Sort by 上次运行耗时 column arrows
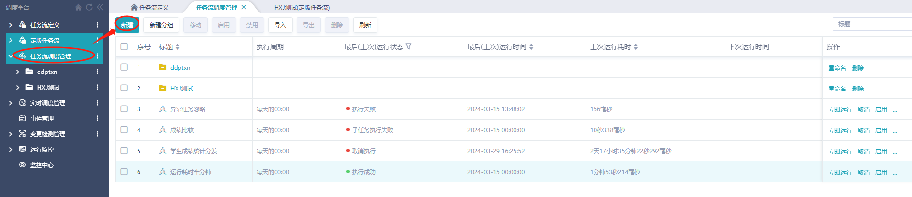The width and height of the screenshot is (912, 197). 636,47
